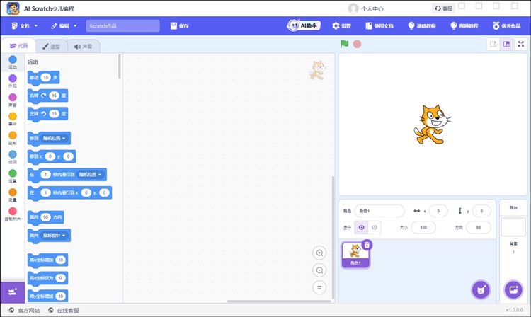Switch to small stage layout
The image size is (531, 317).
(x=493, y=44)
